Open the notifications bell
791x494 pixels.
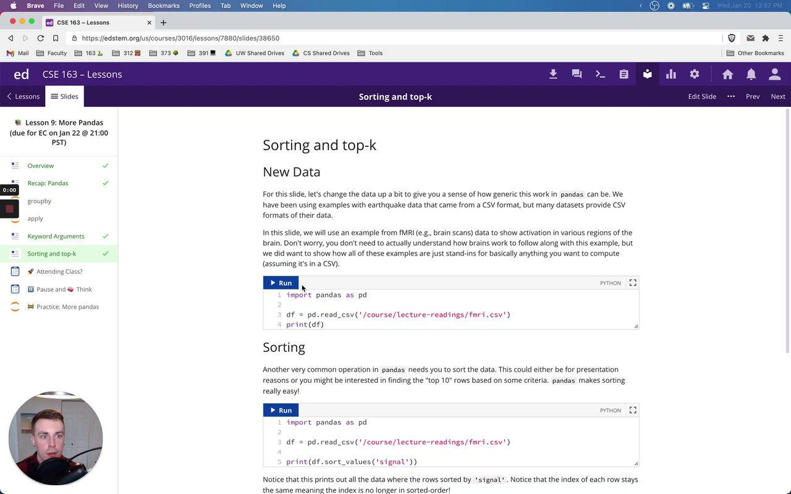(751, 74)
